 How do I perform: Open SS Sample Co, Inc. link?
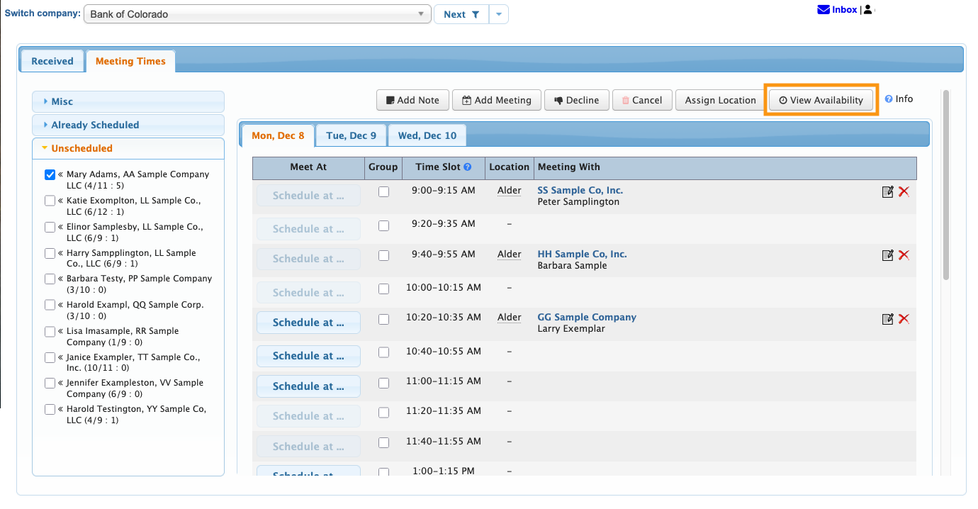pos(580,190)
